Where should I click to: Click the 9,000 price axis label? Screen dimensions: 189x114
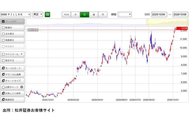coord(184,56)
